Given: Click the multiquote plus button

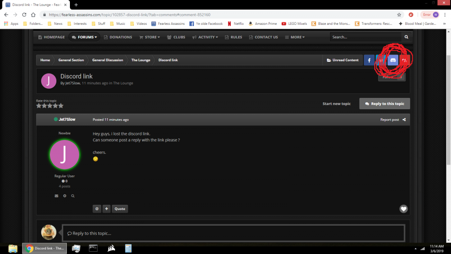Looking at the screenshot, I should coord(106,209).
